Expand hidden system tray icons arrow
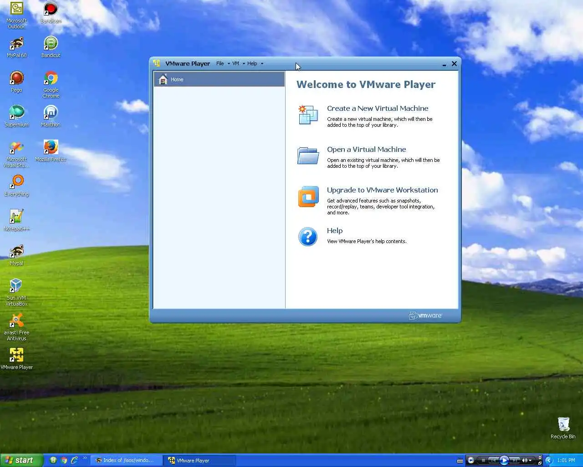The image size is (583, 467). point(548,460)
